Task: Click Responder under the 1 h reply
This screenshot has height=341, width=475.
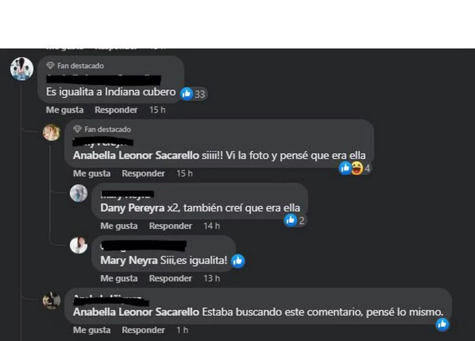Action: (x=143, y=330)
